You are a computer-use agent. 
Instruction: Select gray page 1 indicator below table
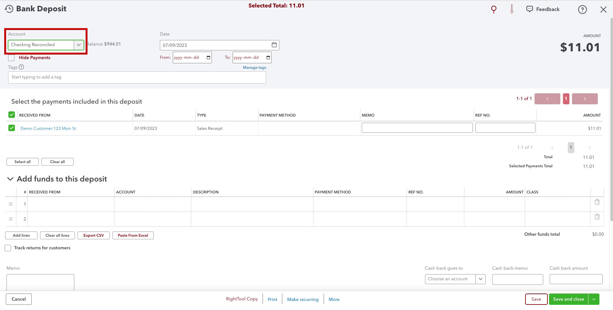pyautogui.click(x=571, y=148)
